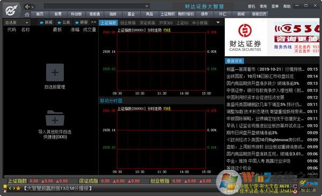322x196 pixels.
Task: Click the 导入其他软件自选 folder icon
Action: (x=55, y=118)
